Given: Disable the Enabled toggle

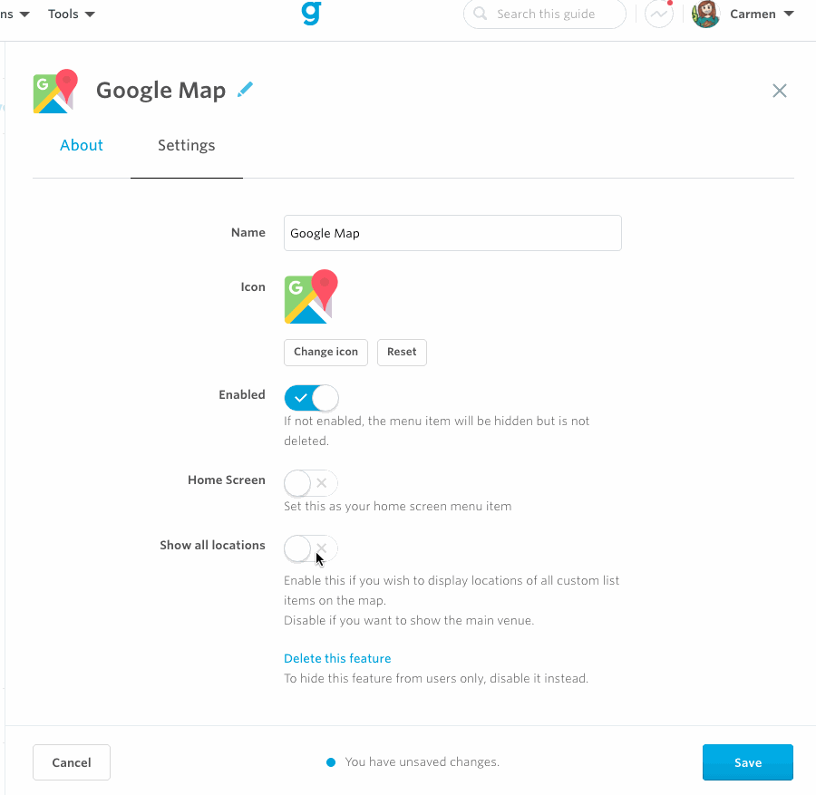Looking at the screenshot, I should click(311, 398).
